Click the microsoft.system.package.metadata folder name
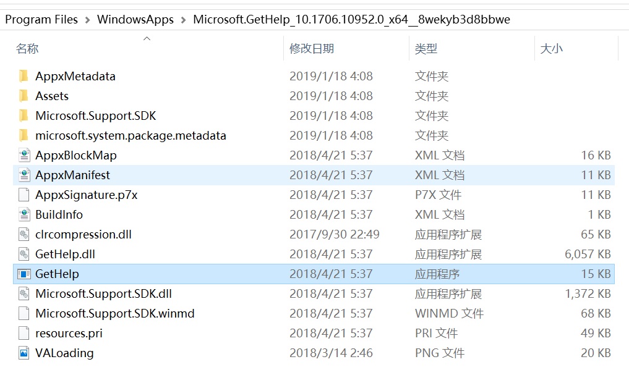This screenshot has width=629, height=375. pos(131,135)
